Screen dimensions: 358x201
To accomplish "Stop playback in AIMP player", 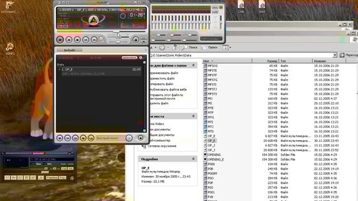I will [x=77, y=40].
